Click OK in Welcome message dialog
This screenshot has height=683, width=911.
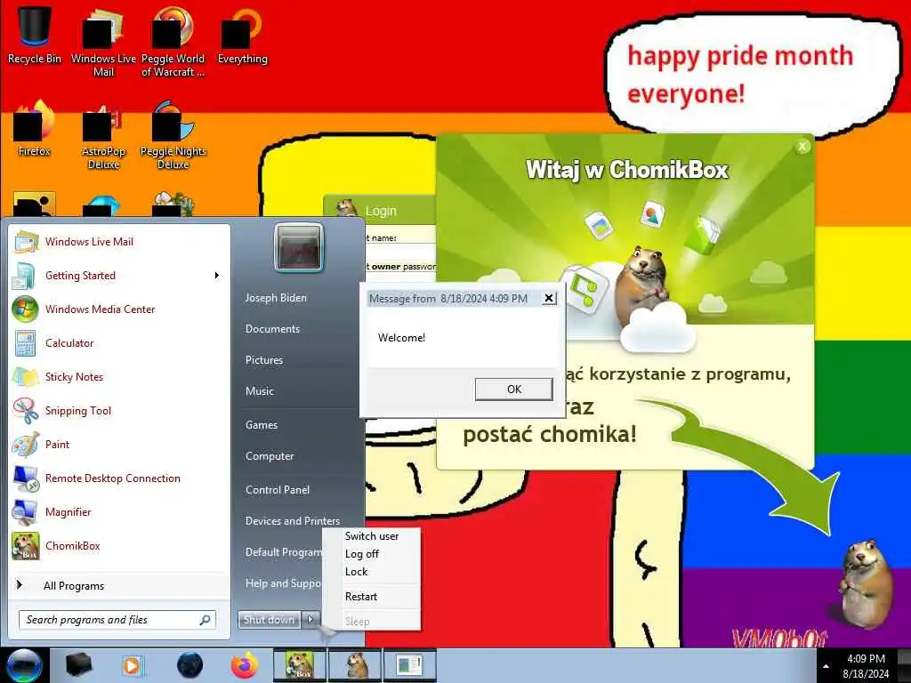(513, 390)
